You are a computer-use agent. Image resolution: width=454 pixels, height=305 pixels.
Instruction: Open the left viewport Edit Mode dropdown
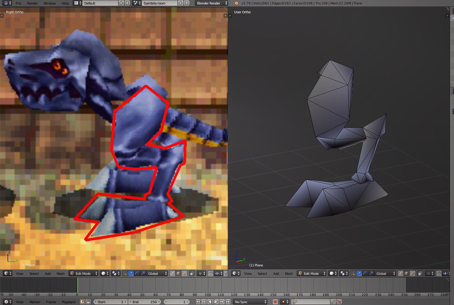click(x=83, y=273)
